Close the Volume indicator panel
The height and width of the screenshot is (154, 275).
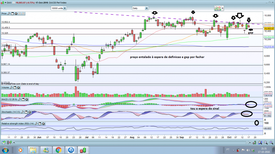[x=18, y=88]
